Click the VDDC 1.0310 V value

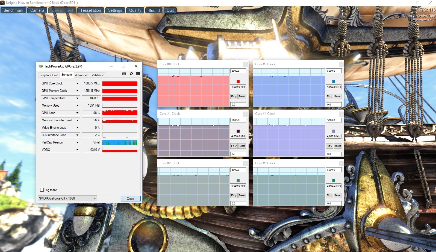coord(91,150)
